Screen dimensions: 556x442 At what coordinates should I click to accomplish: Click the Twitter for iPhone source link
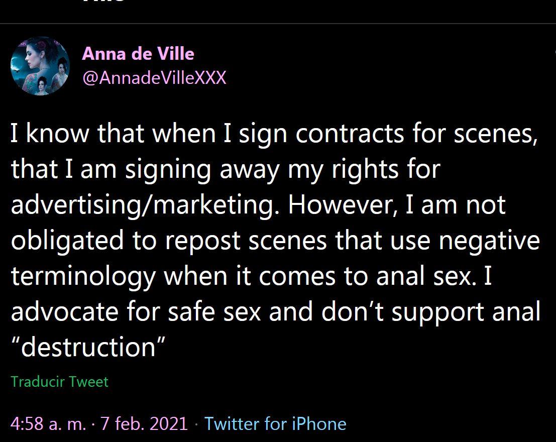pyautogui.click(x=275, y=423)
